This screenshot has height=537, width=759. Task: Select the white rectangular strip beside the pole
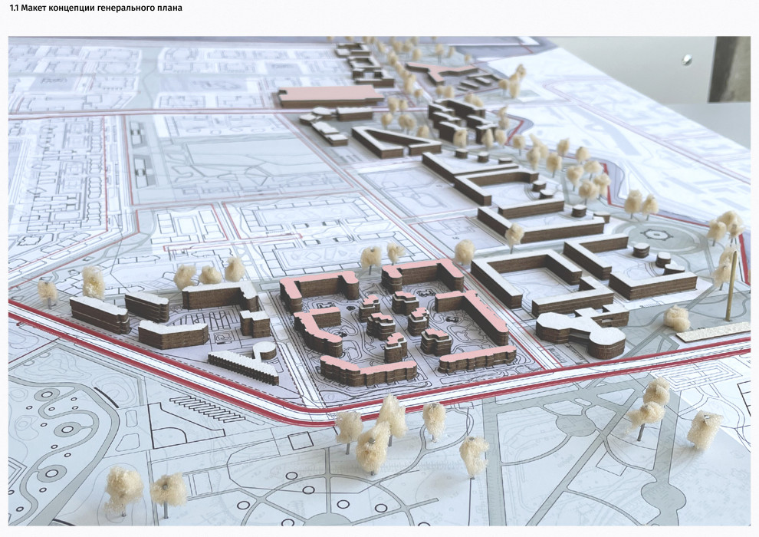713,331
